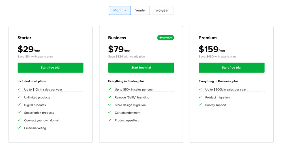Click checkmark next to Digital products
The height and width of the screenshot is (148, 283).
pos(19,105)
